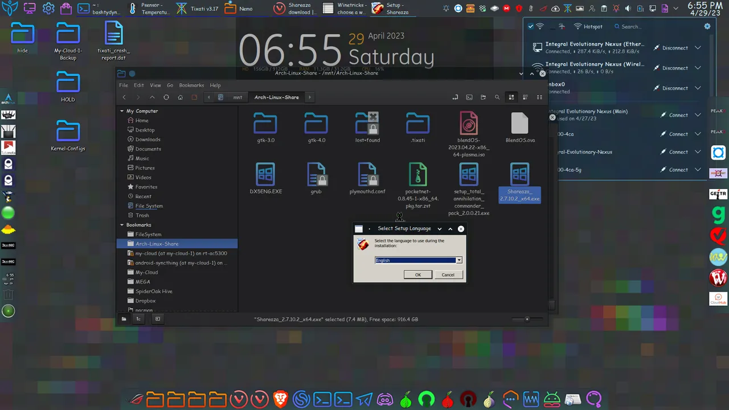
Task: Go back in Nemo navigation
Action: tap(124, 97)
